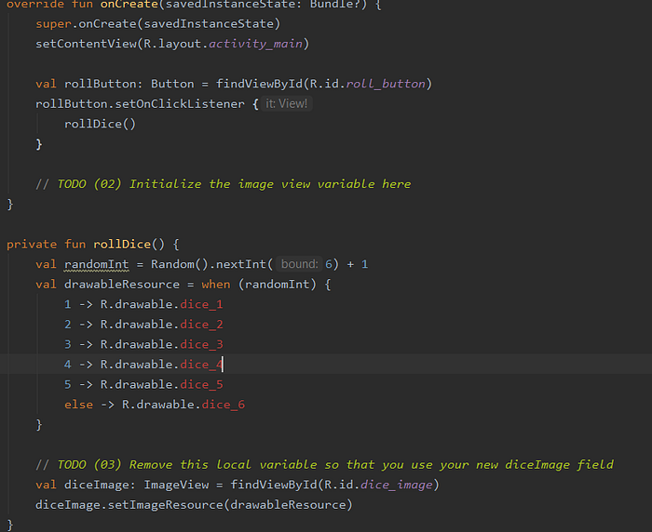Click the Button type annotation
The width and height of the screenshot is (652, 532).
(x=172, y=84)
